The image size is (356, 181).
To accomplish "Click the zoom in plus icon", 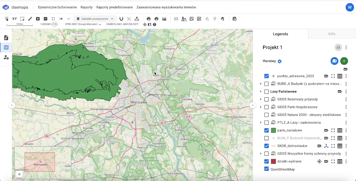I will click(38, 19).
